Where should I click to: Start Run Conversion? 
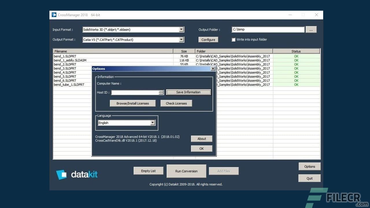tap(186, 171)
